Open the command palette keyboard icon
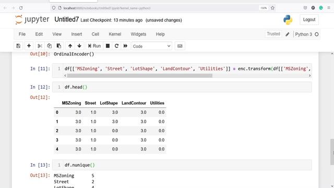This screenshot has height=188, width=334. coord(180,46)
